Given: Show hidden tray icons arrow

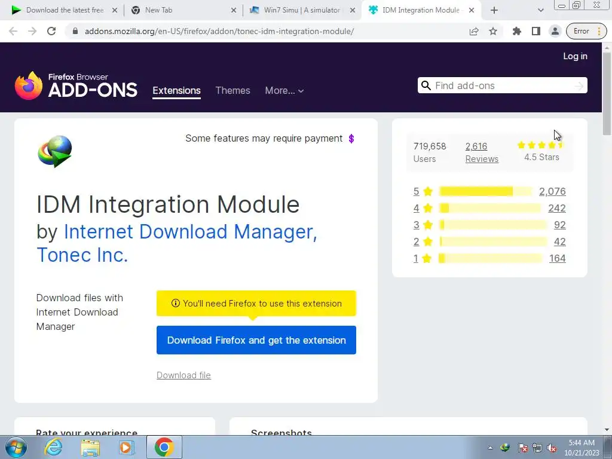Looking at the screenshot, I should point(490,448).
